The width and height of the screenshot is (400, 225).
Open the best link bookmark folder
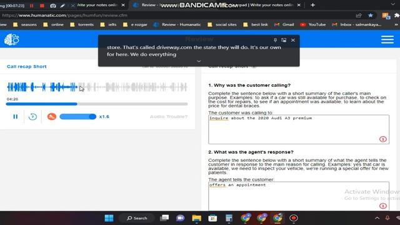(256, 24)
